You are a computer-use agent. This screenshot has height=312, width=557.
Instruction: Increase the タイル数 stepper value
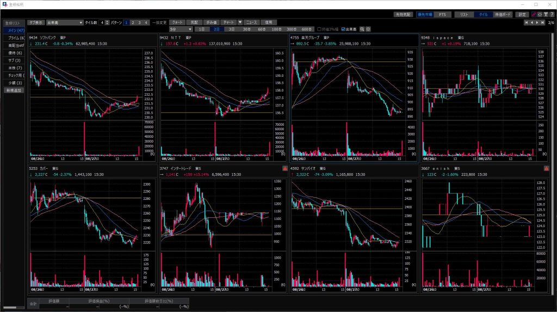108,21
